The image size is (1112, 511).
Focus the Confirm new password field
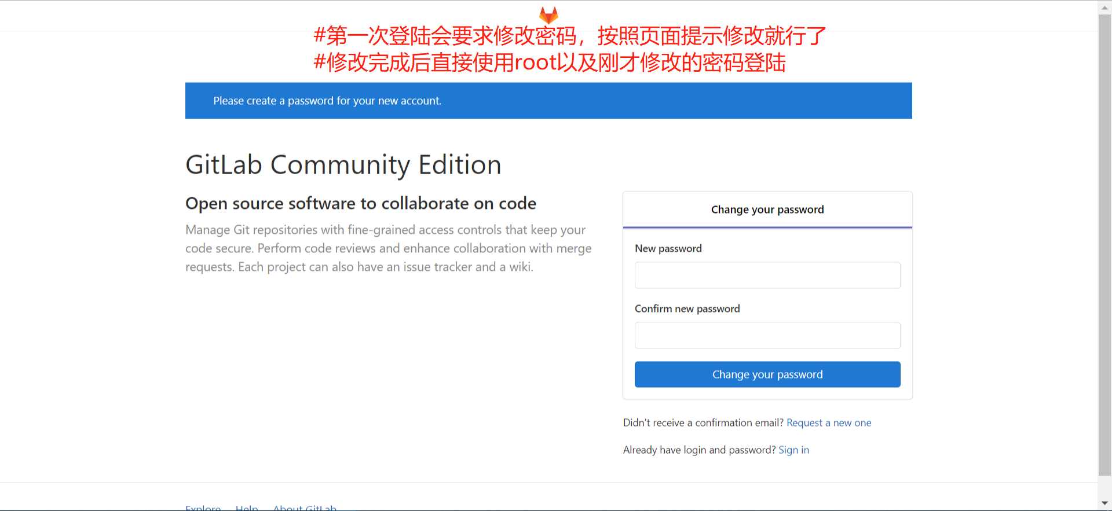click(767, 335)
